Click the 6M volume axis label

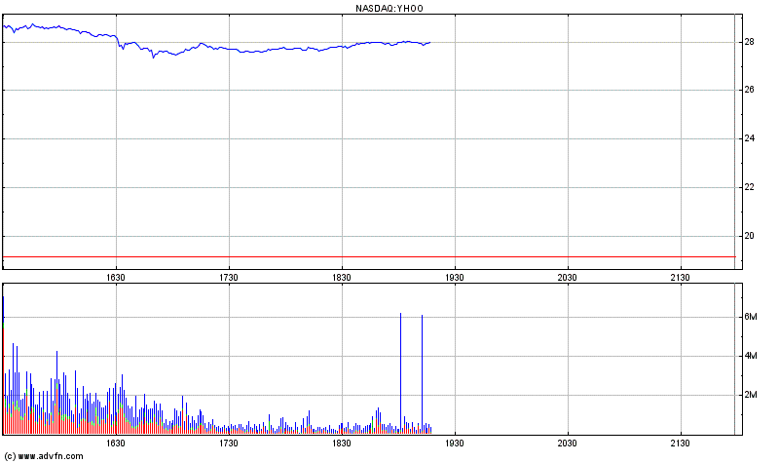[750, 317]
